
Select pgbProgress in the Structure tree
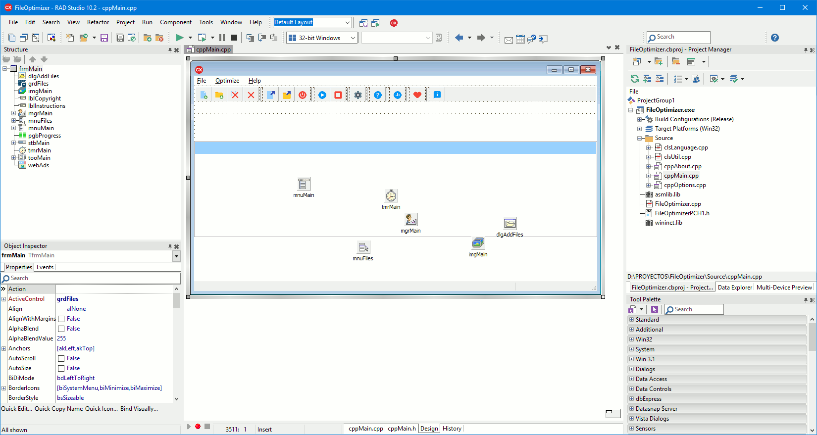pyautogui.click(x=45, y=136)
